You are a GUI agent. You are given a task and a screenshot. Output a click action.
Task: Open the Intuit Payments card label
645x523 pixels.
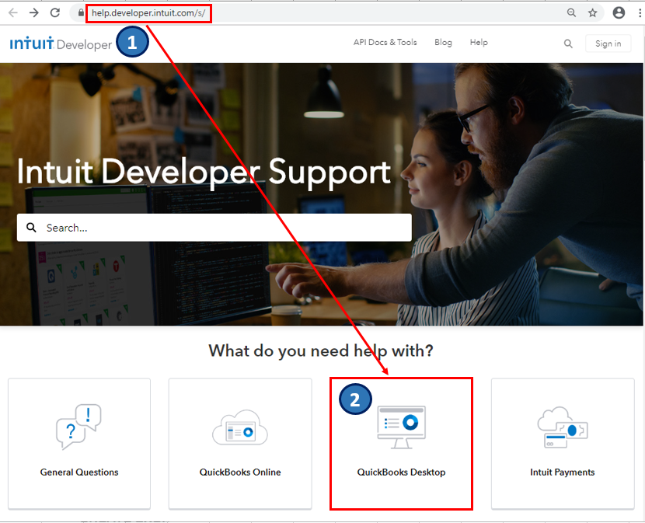tap(563, 472)
